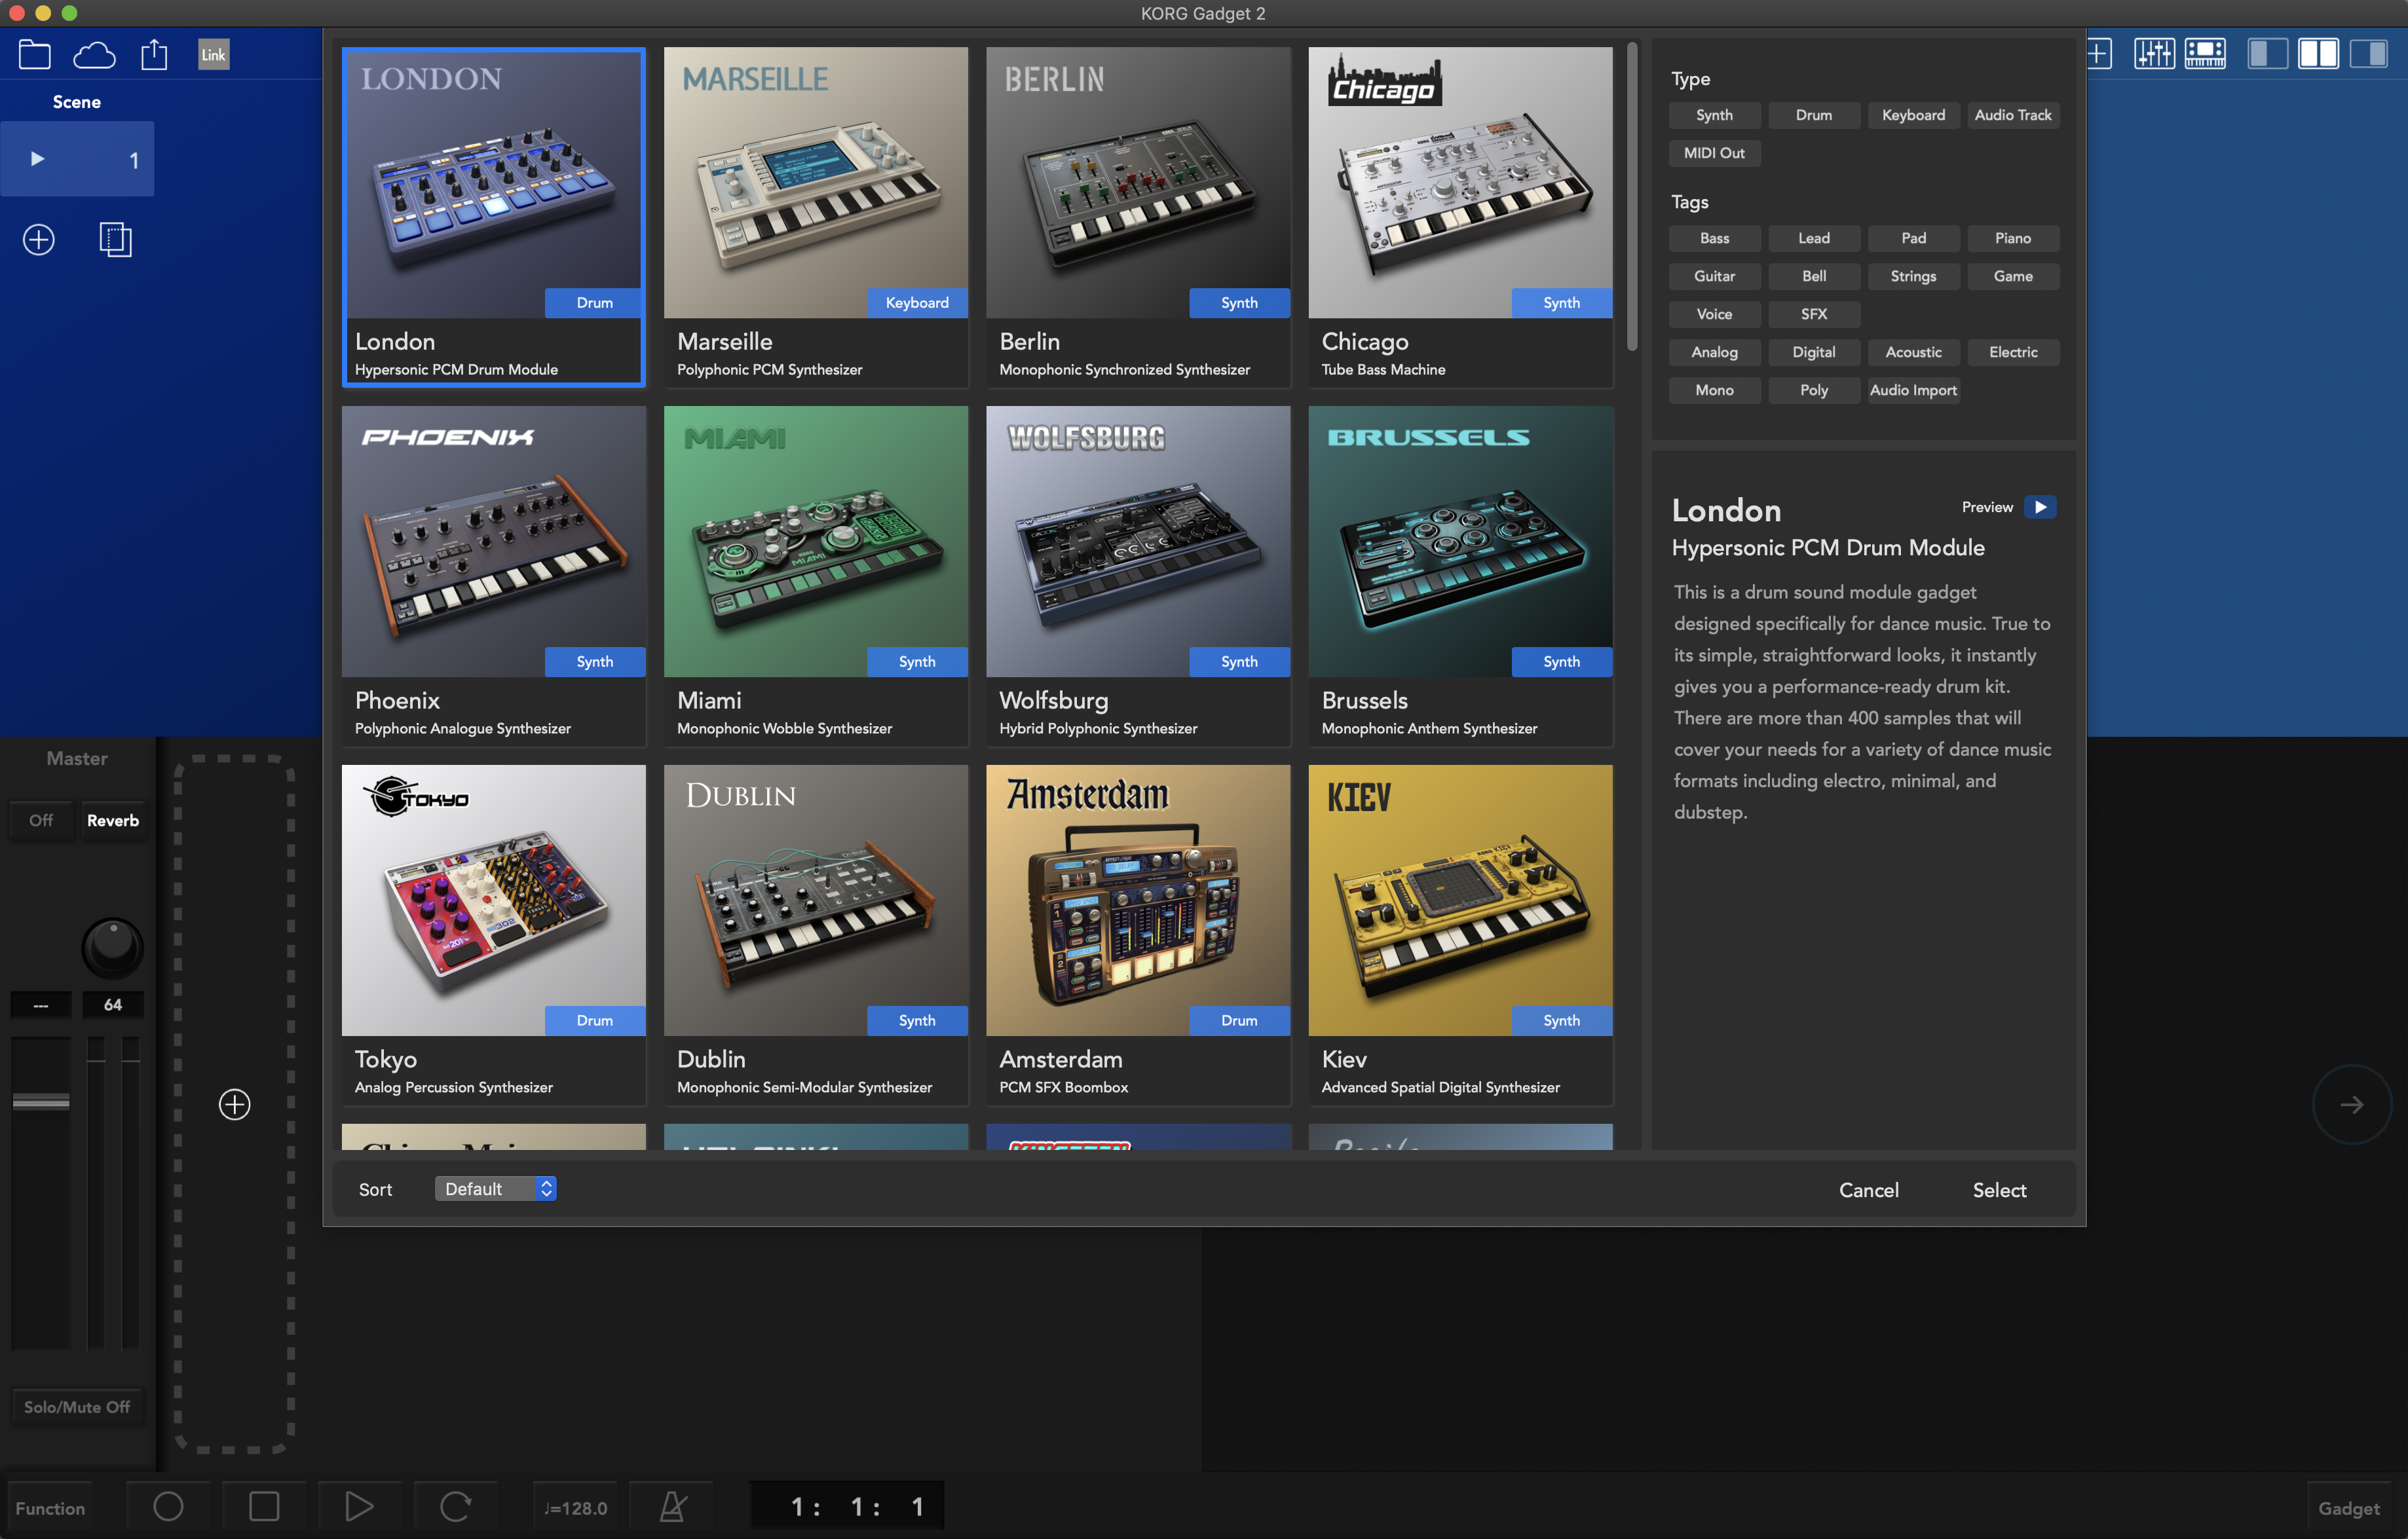Click the transport play triangle
Screen dimensions: 2408x1539
(359, 1506)
